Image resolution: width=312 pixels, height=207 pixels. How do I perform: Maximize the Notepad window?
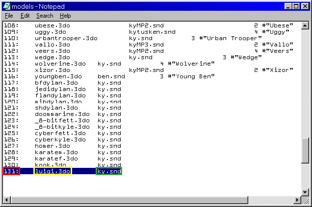pos(296,6)
